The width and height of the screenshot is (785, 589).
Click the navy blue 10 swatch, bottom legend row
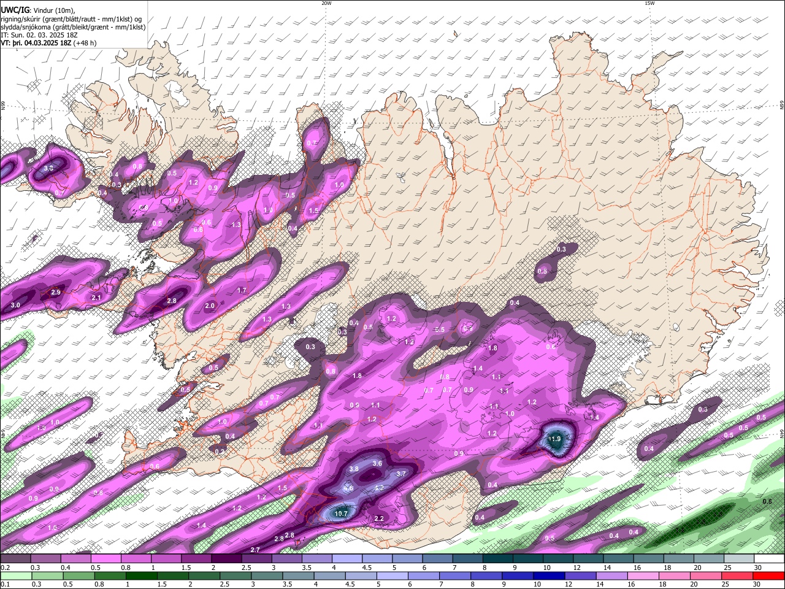coord(548,576)
